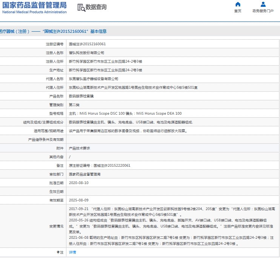Click the 政务服务门户 text link
This screenshot has height=258, width=280.
[x=263, y=11]
